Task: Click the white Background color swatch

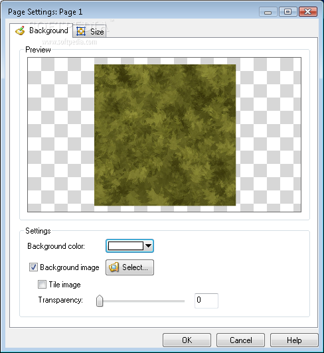Action: click(x=125, y=246)
